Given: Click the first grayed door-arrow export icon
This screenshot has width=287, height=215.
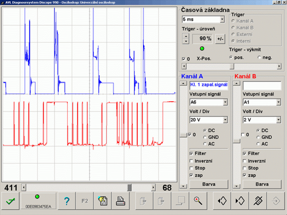Looking at the screenshot, I should [144, 201].
